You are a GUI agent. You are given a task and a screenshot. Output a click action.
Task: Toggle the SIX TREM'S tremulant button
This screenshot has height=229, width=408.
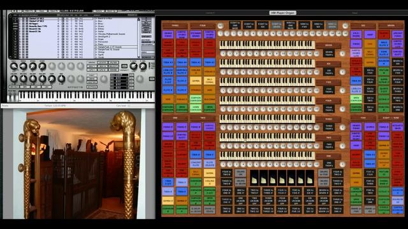coord(329,72)
